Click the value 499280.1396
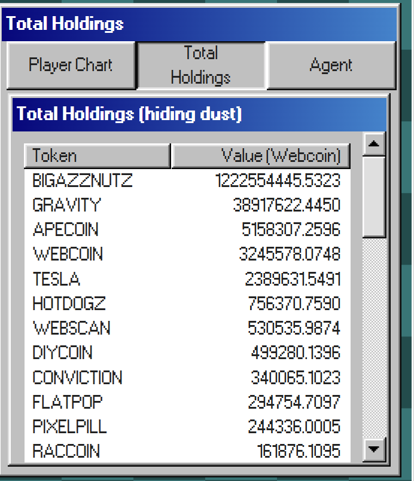This screenshot has width=414, height=481. tap(296, 353)
